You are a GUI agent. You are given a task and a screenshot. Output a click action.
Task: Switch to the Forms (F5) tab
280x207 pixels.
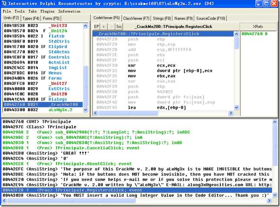pos(51,18)
